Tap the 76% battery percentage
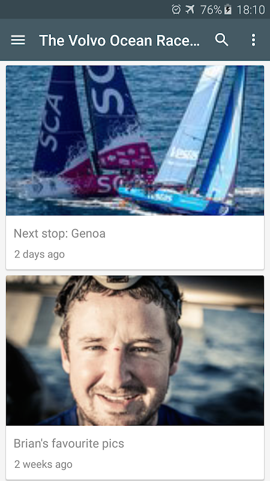Screen dimensions: 270x481 [x=211, y=10]
